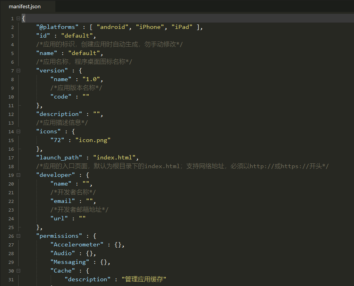Click the "id" key on line 3
Viewport: 354px width, 286px height.
pos(43,36)
